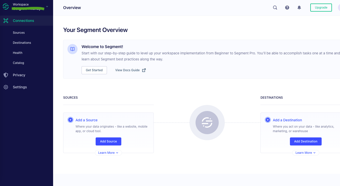The height and width of the screenshot is (186, 340).
Task: Go to Sources in the sidebar
Action: [x=19, y=33]
